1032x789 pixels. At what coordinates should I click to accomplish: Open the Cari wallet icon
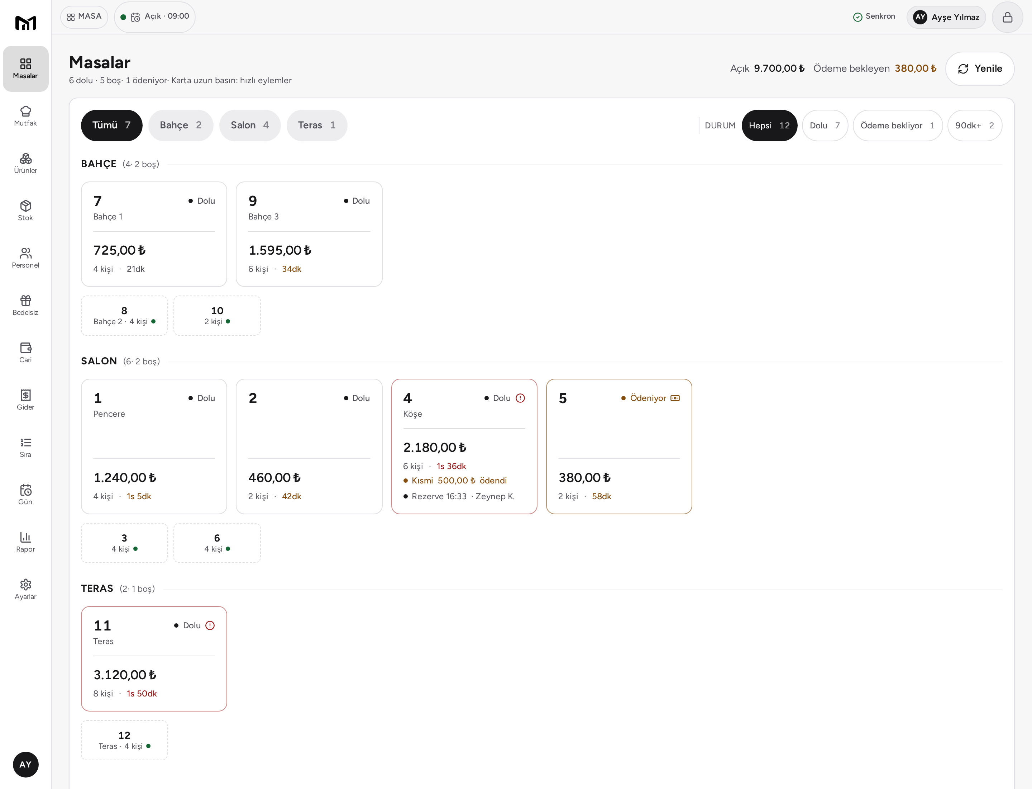(25, 353)
